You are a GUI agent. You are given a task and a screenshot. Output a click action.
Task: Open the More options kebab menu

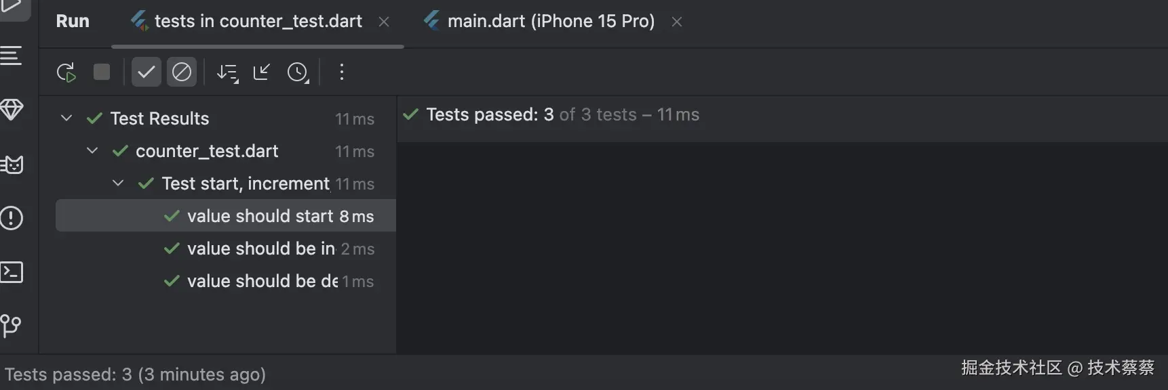(342, 72)
